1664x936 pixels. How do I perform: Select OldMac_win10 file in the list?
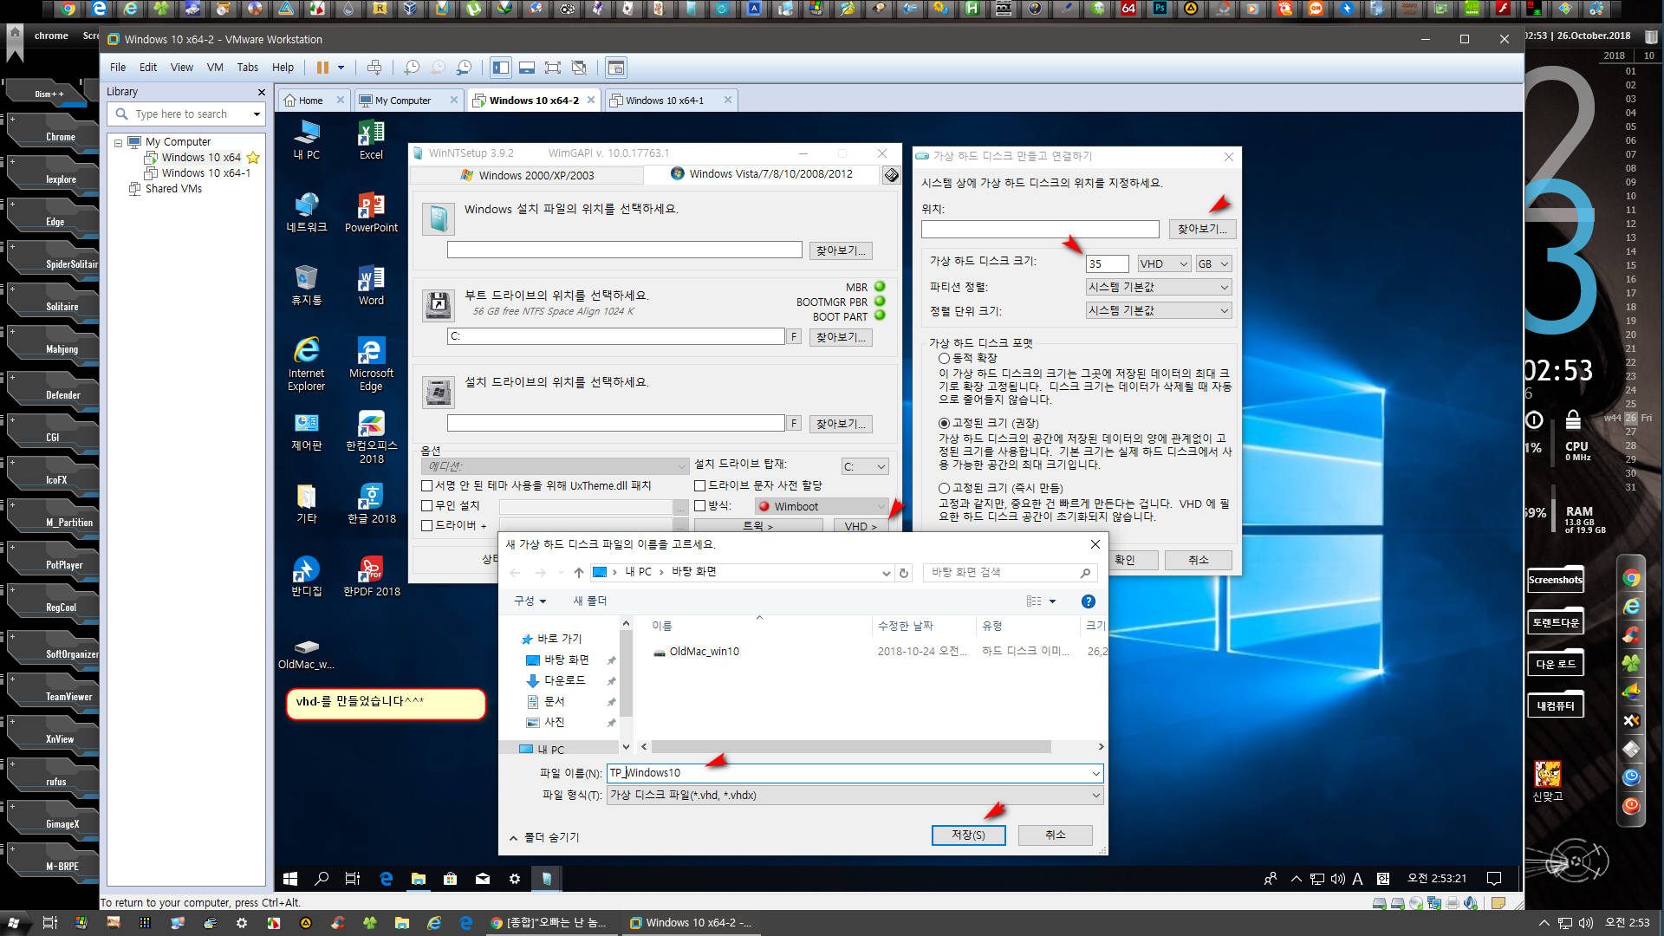click(x=704, y=652)
